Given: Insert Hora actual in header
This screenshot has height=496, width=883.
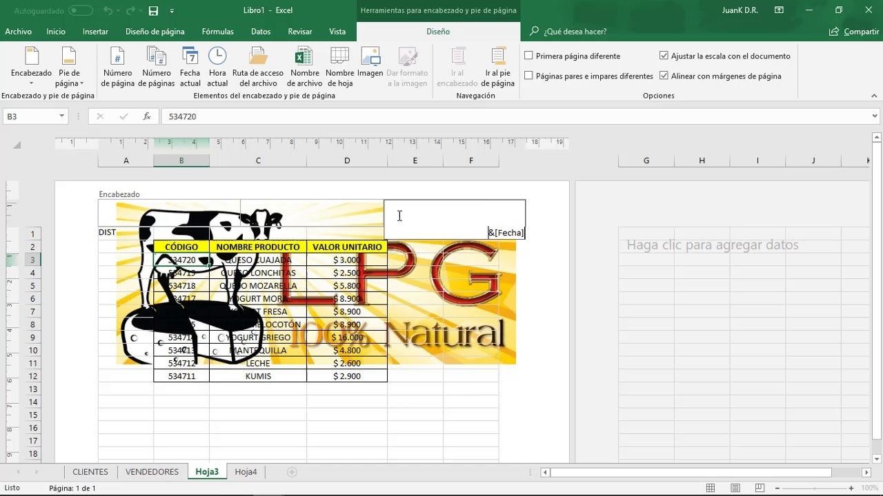Looking at the screenshot, I should pyautogui.click(x=217, y=67).
